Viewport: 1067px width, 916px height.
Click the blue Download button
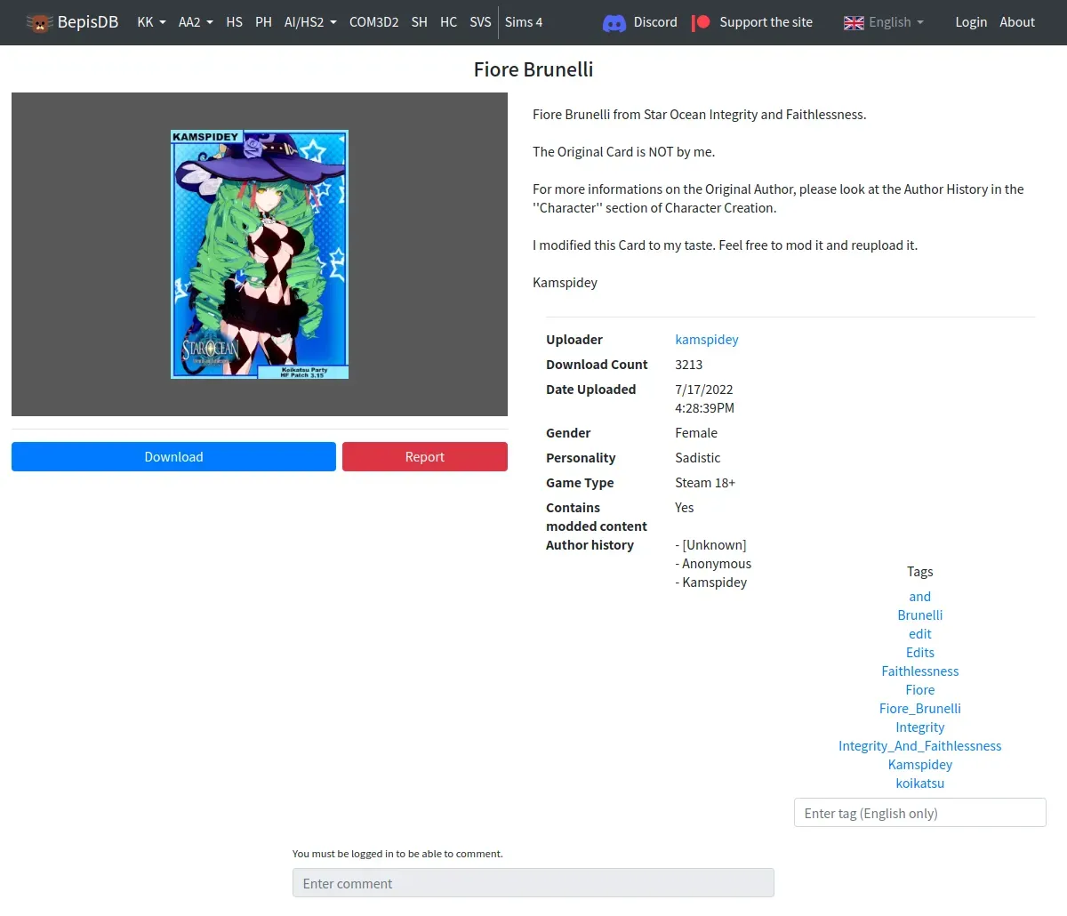(173, 457)
